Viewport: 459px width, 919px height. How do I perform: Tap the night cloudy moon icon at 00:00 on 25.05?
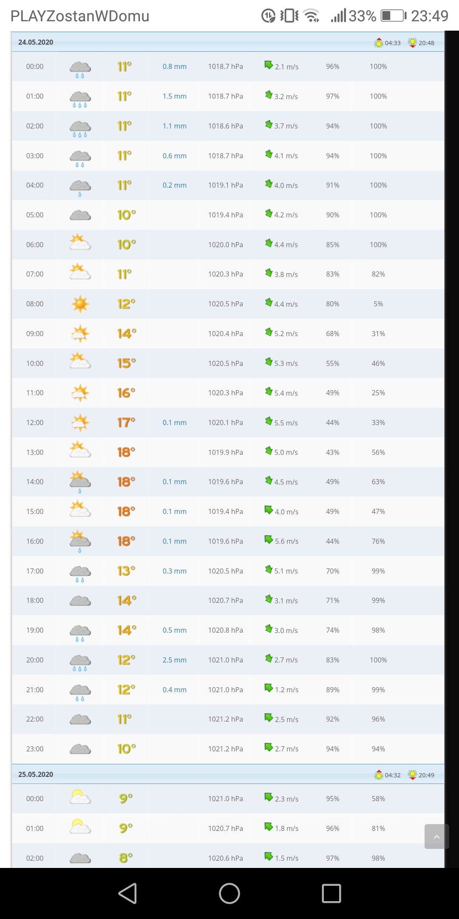click(x=80, y=796)
